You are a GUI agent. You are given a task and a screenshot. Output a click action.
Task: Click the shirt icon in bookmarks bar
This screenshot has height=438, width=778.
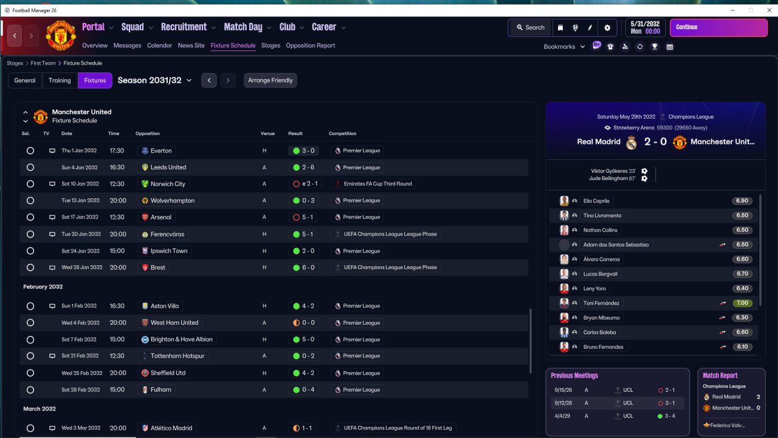click(610, 47)
